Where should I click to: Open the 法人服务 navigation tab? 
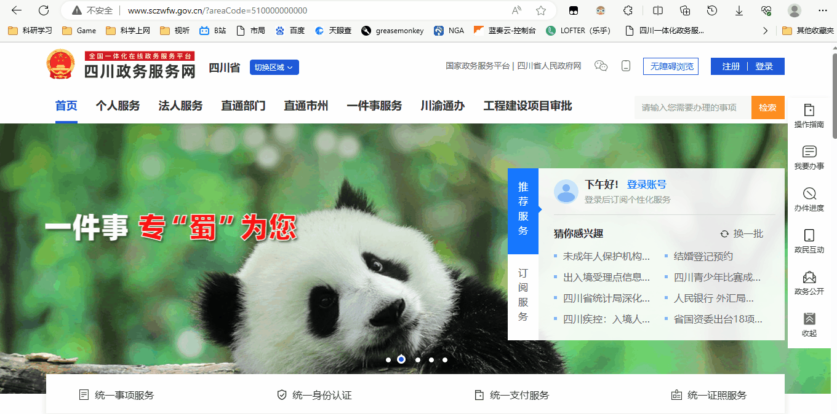click(180, 106)
